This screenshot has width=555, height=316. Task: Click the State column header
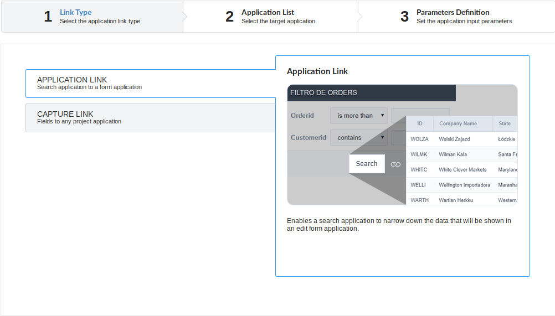tap(505, 123)
